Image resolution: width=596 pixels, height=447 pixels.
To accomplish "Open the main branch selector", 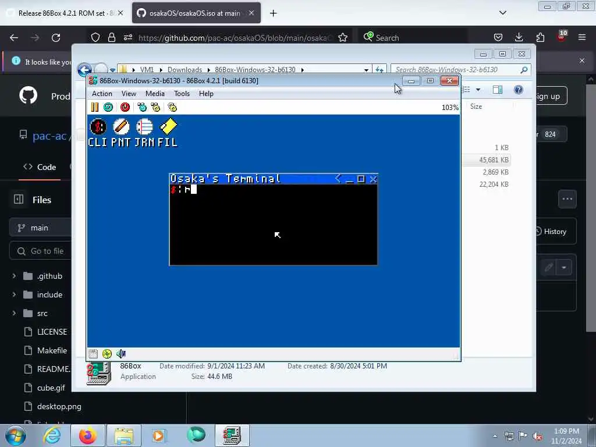I will [40, 228].
